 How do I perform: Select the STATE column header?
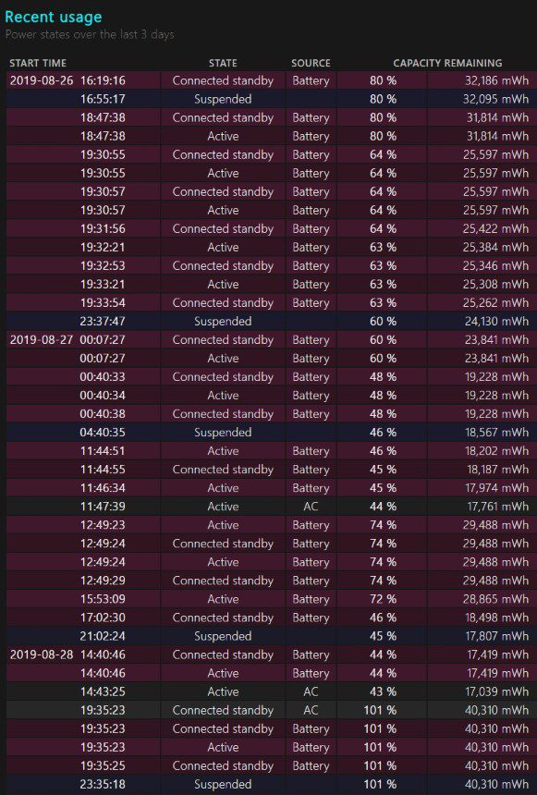click(x=223, y=63)
